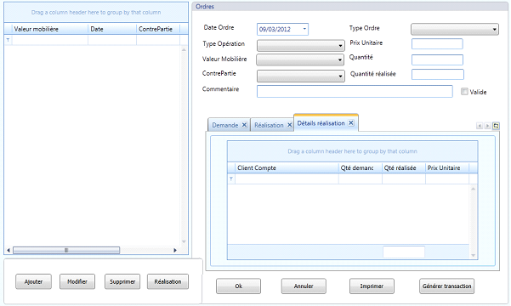Image resolution: width=511 pixels, height=306 pixels.
Task: Focus the Quantité input field
Action: [x=437, y=59]
